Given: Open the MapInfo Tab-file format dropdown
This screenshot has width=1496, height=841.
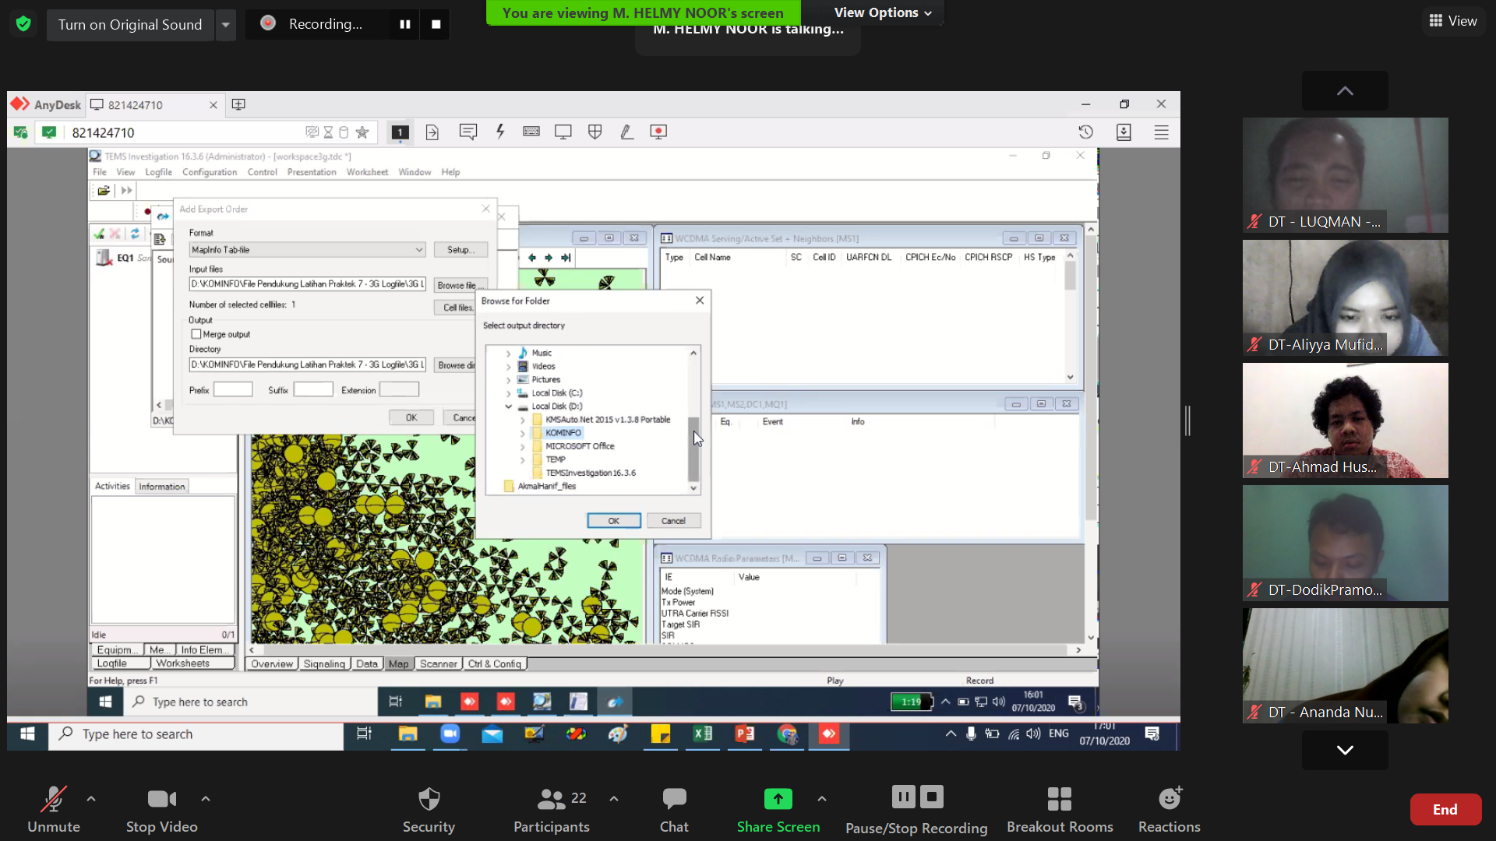Looking at the screenshot, I should click(418, 250).
